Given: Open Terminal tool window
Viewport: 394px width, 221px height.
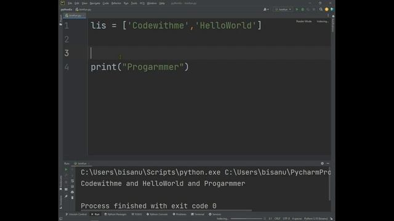Looking at the screenshot, I should 198,214.
